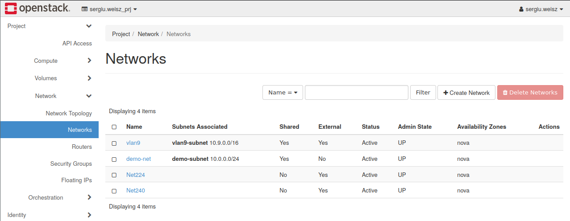Click the Networks breadcrumb text
This screenshot has height=221, width=570.
(x=179, y=34)
